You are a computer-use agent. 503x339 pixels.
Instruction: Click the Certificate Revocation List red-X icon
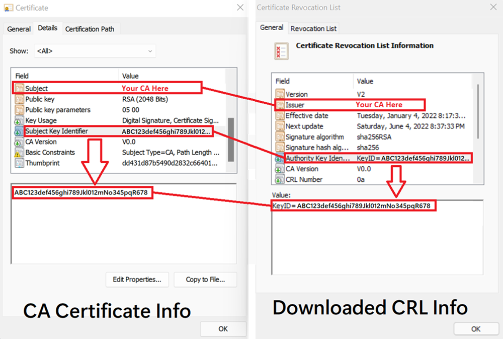pos(281,50)
